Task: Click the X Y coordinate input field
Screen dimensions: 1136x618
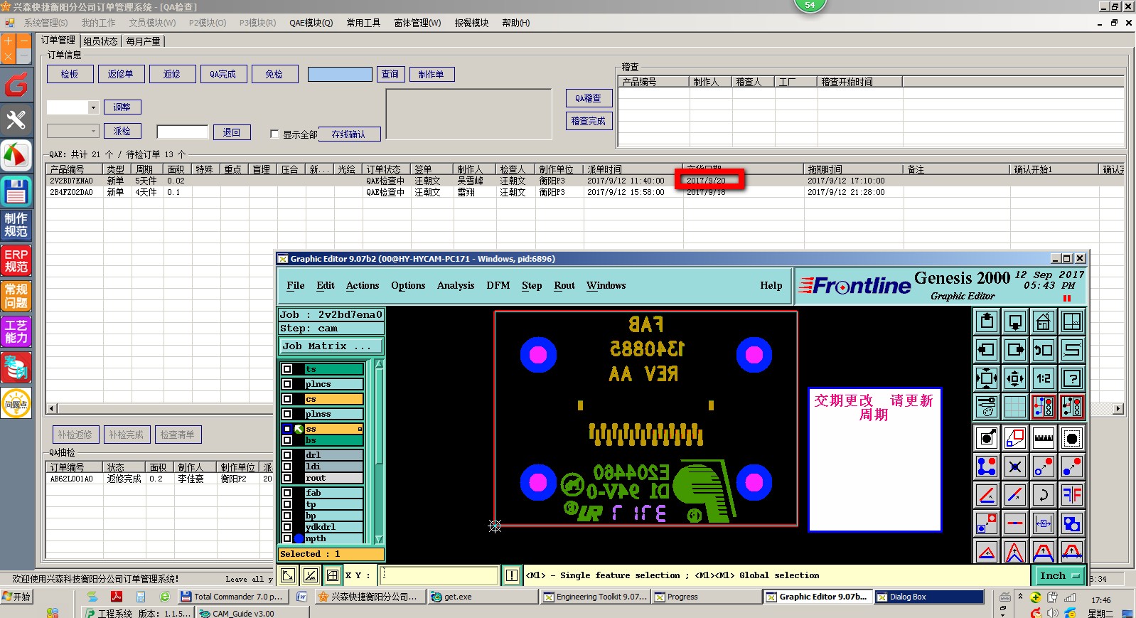Action: click(440, 575)
